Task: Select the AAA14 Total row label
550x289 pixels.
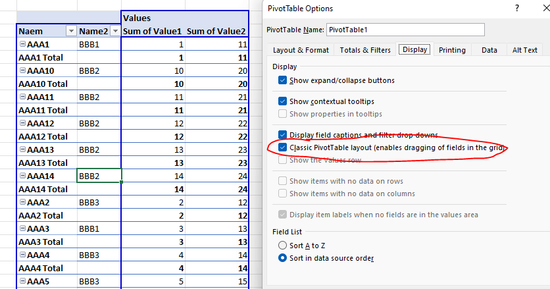Action: coord(47,189)
